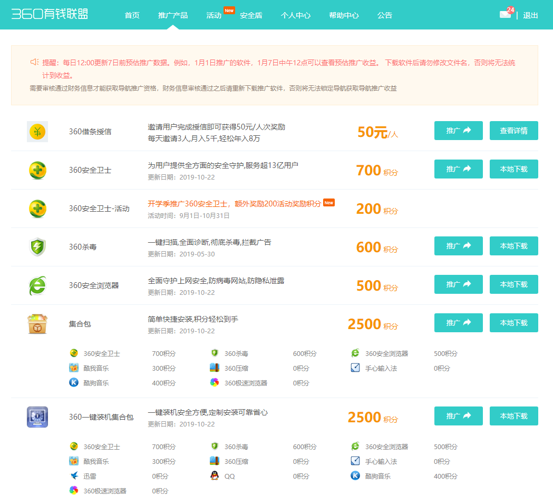
Task: Click the 酷我音乐 icon in 集合包 list
Action: coord(74,368)
